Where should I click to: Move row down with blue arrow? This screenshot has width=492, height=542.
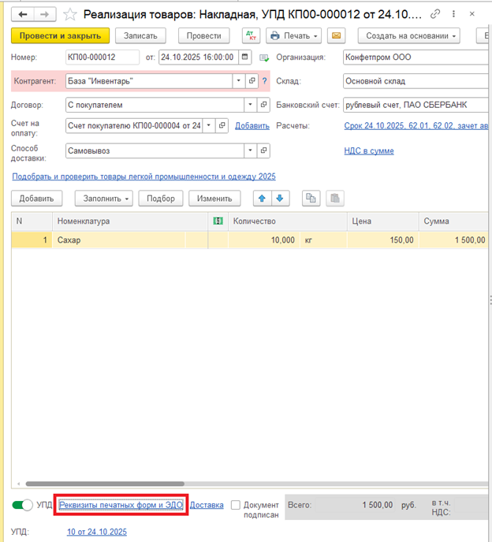[x=280, y=199]
